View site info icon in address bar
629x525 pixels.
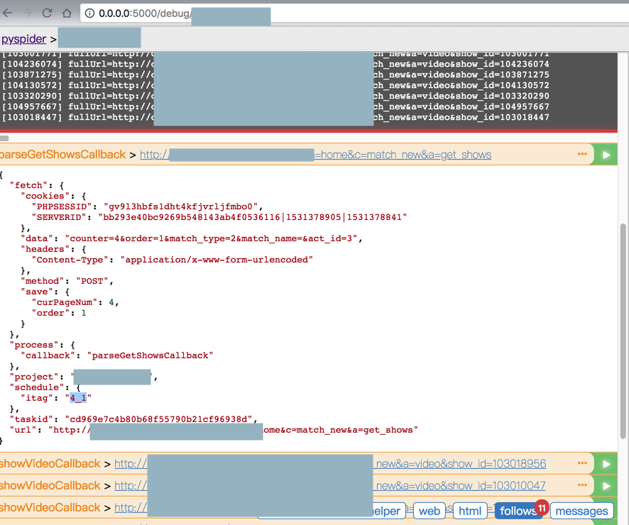(90, 13)
